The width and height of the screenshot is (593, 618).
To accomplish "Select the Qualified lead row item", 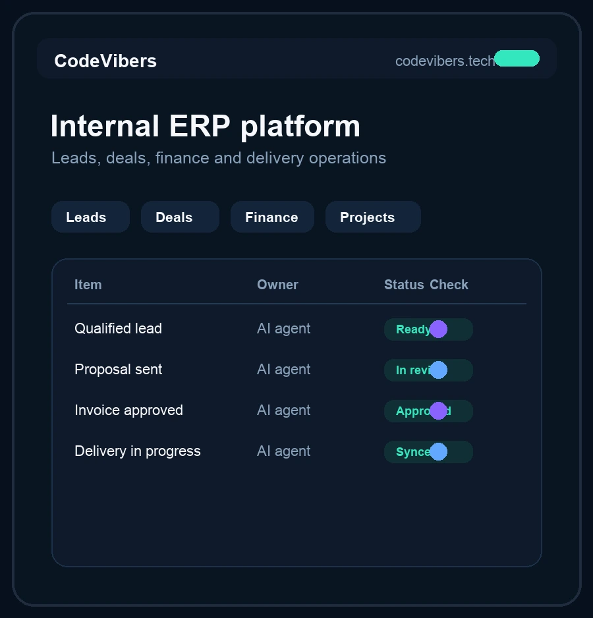I will (x=119, y=328).
